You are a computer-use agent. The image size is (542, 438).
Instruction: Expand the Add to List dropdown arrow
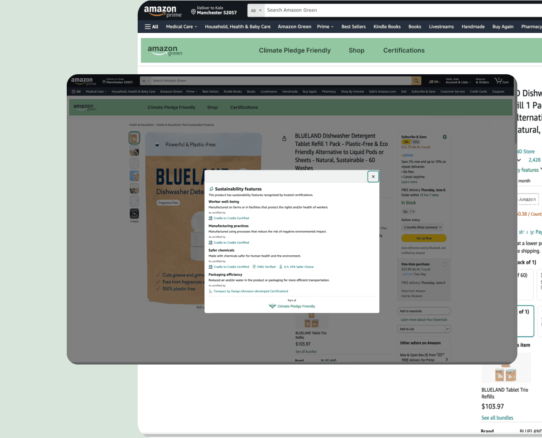click(448, 329)
